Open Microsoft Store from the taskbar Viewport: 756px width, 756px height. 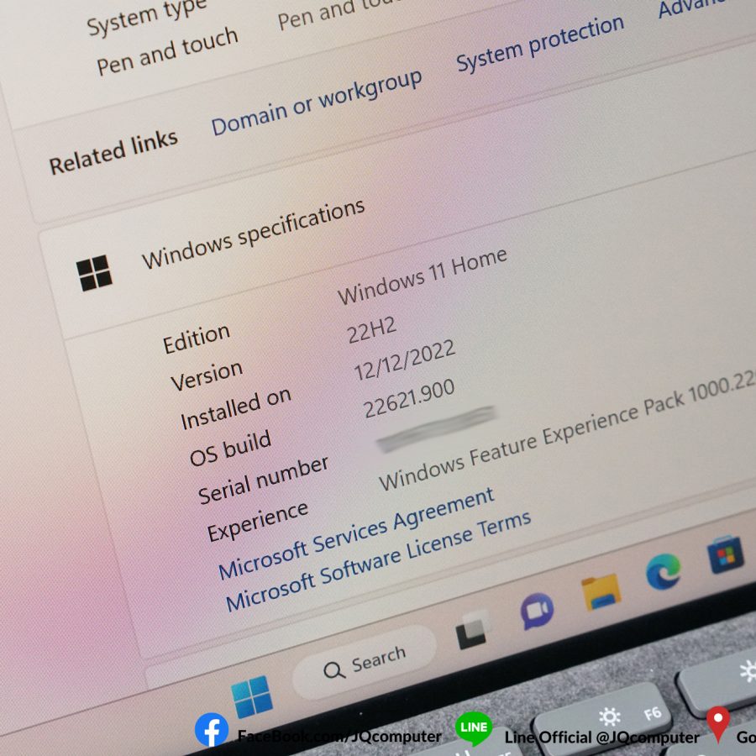pyautogui.click(x=726, y=554)
